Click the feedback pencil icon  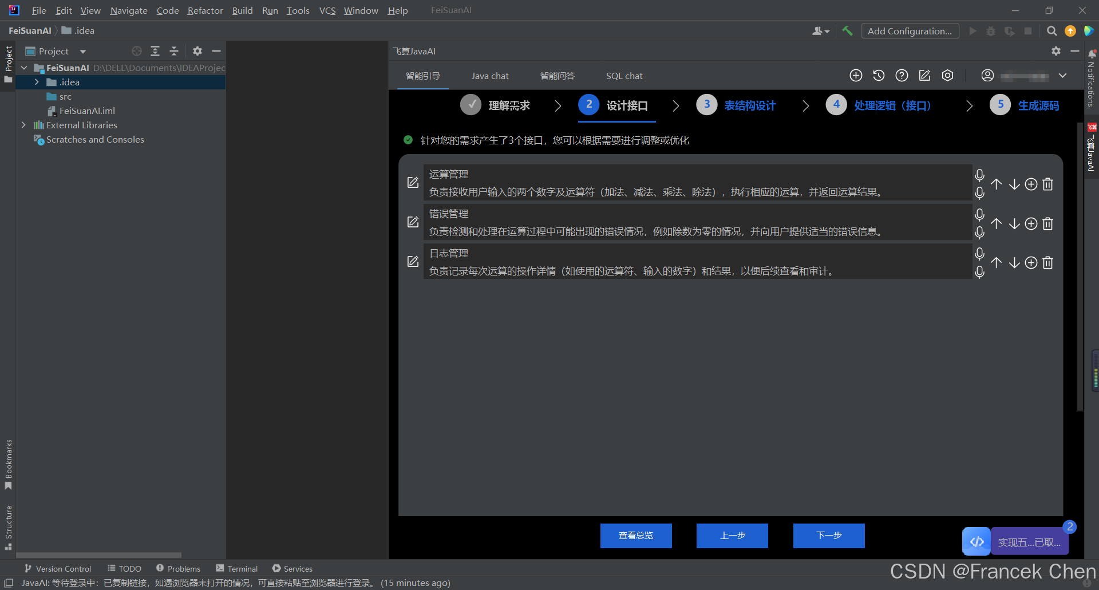[924, 75]
